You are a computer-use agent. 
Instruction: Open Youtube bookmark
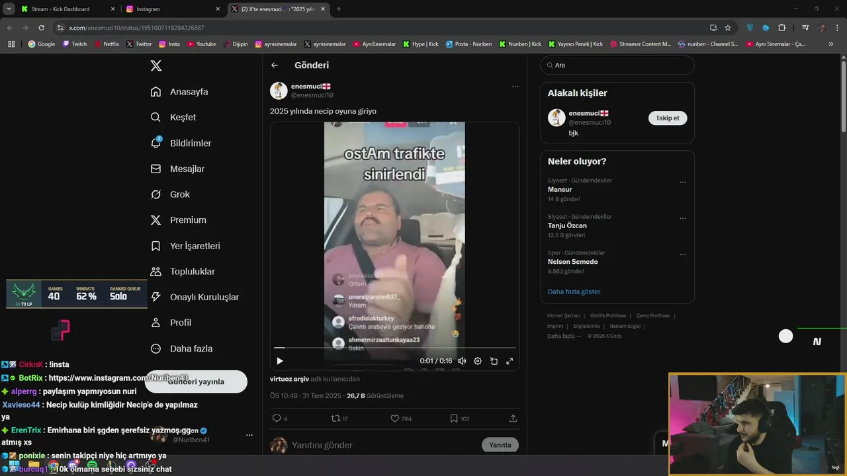[x=201, y=44]
